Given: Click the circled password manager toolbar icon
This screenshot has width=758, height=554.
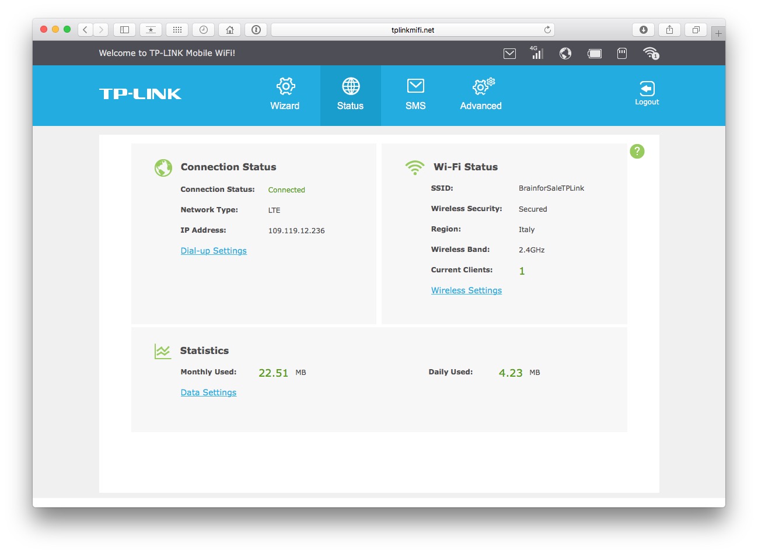Looking at the screenshot, I should [256, 30].
